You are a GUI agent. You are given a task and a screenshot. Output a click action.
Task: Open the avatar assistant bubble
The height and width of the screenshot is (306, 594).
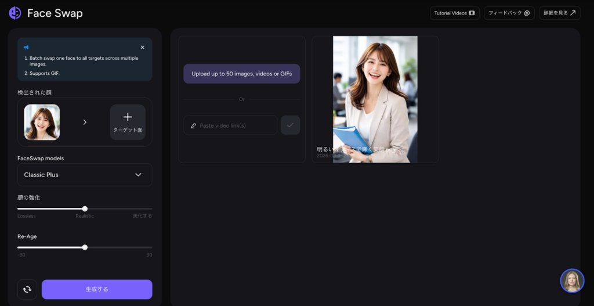coord(572,281)
